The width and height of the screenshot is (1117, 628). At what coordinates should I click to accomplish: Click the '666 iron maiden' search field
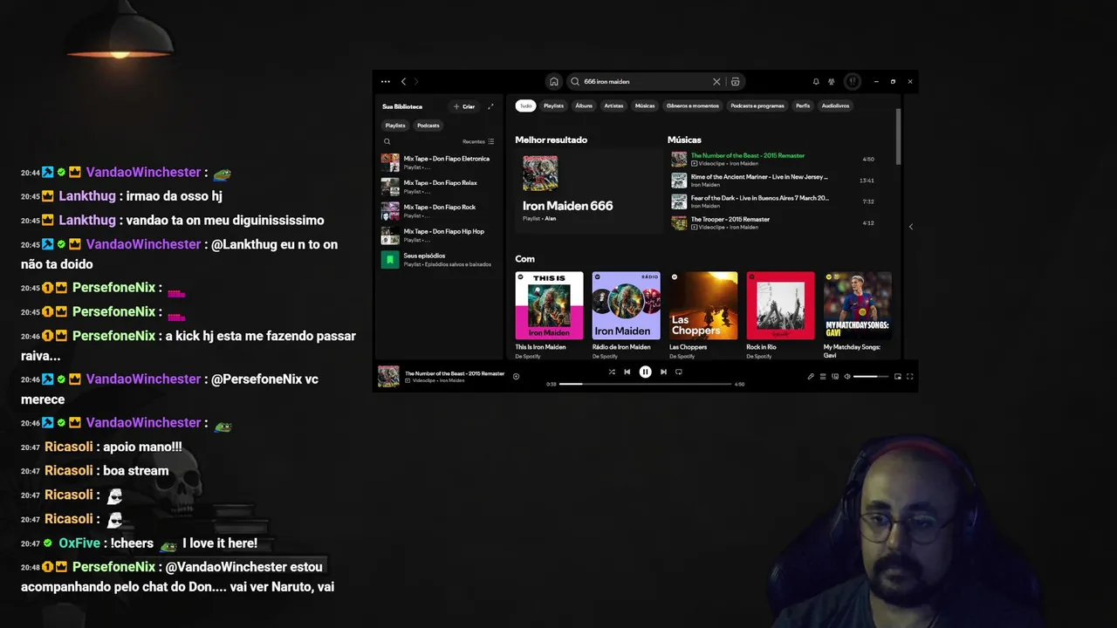coord(654,81)
